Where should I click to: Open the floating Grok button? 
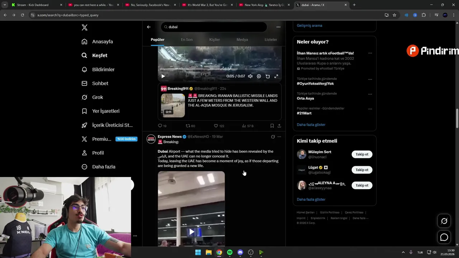(x=444, y=221)
